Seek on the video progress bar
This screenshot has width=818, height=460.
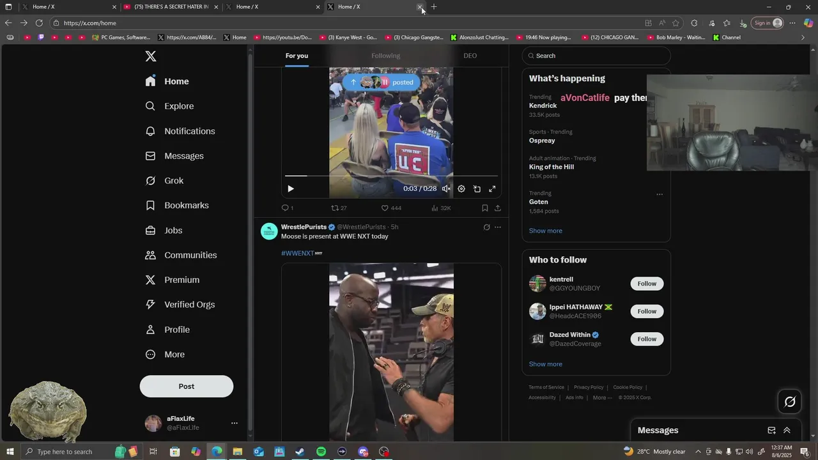click(391, 176)
